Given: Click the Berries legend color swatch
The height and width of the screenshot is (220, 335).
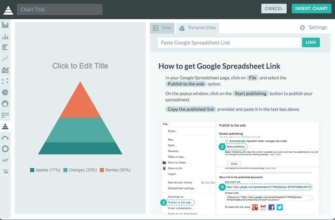Looking at the screenshot, I should point(102,170).
